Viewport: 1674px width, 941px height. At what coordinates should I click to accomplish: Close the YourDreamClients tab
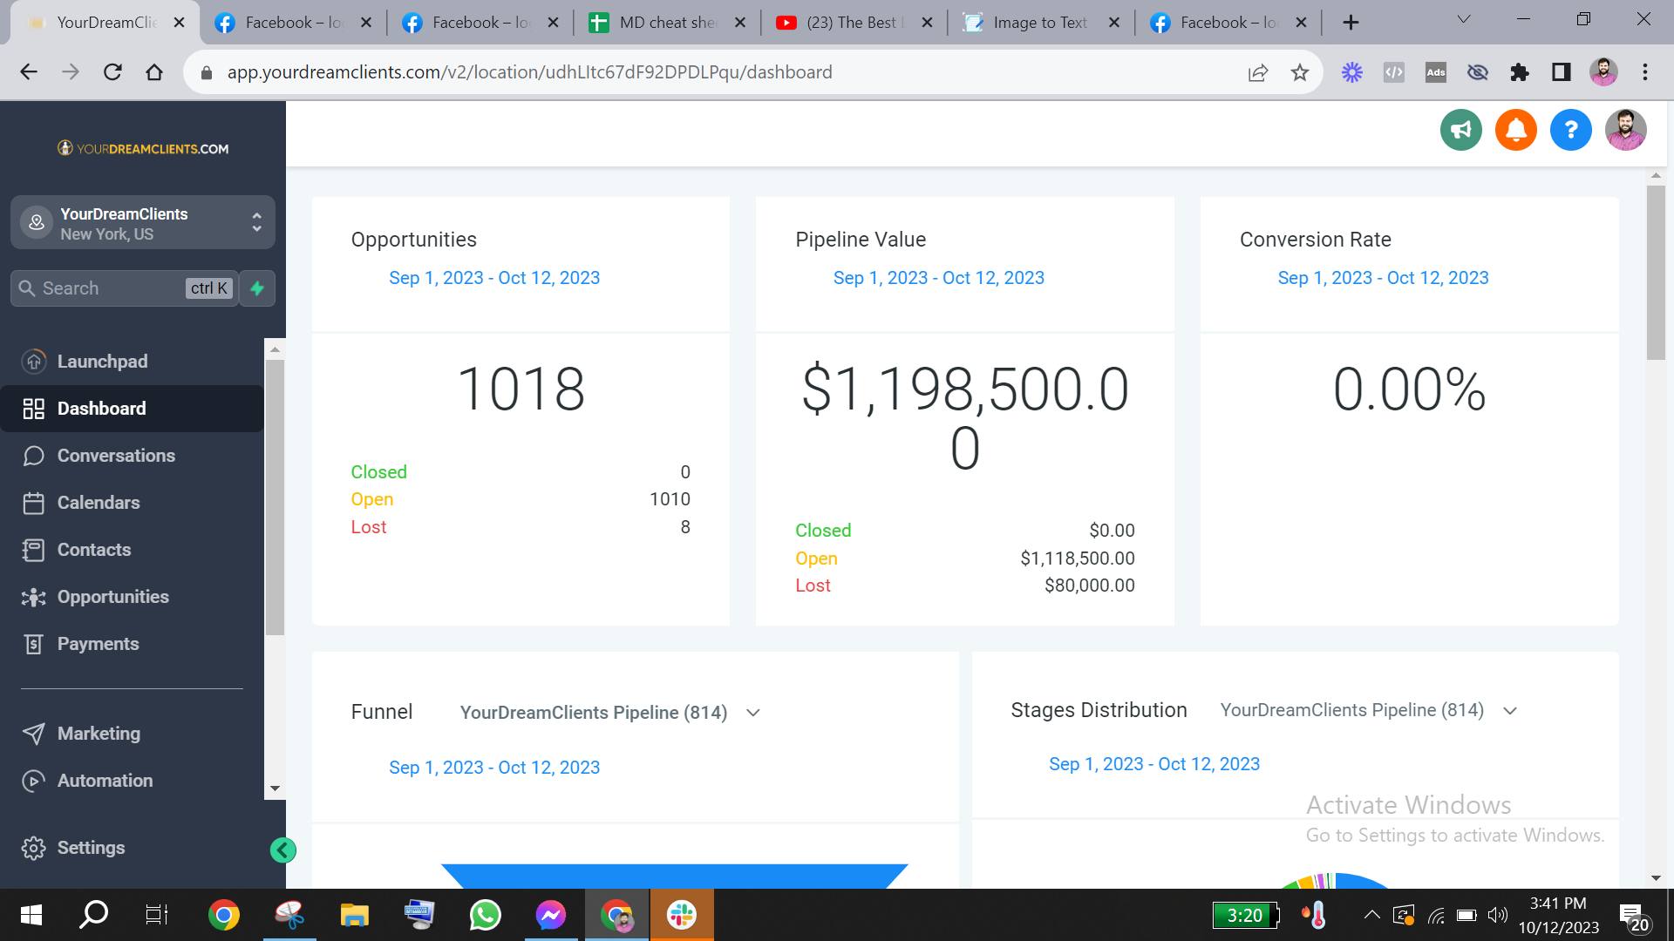pos(179,23)
